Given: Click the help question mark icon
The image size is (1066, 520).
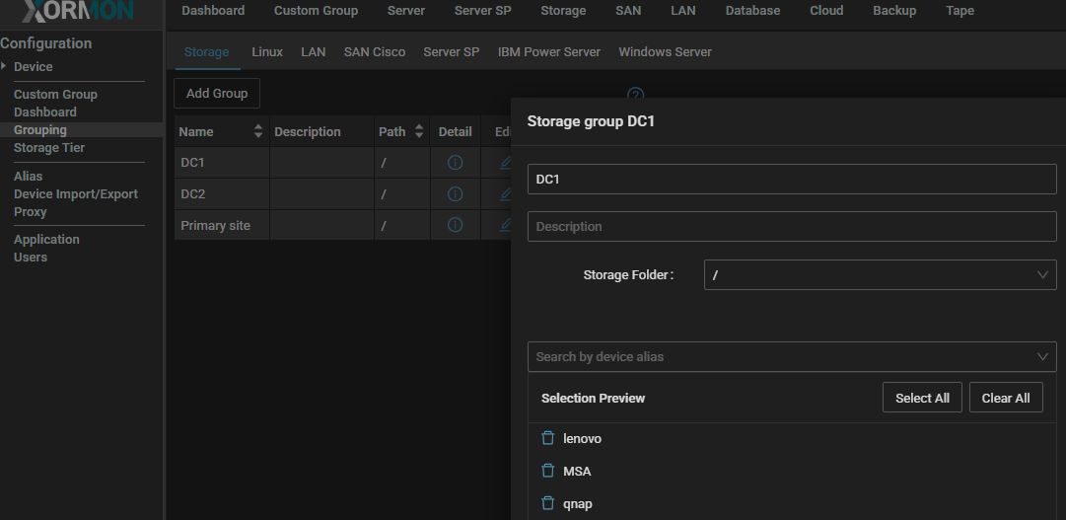Looking at the screenshot, I should pos(636,94).
